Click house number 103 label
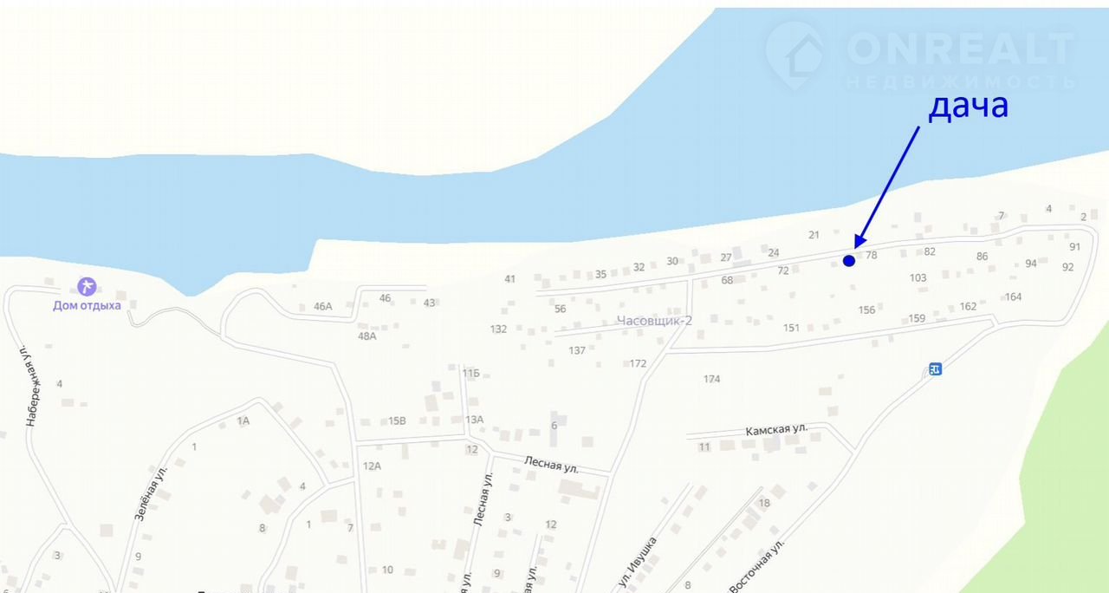This screenshot has width=1109, height=593. point(918,278)
